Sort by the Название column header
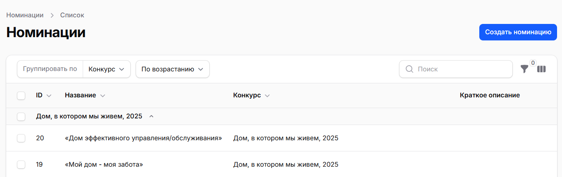Screen dimensions: 562x177 [x=85, y=95]
